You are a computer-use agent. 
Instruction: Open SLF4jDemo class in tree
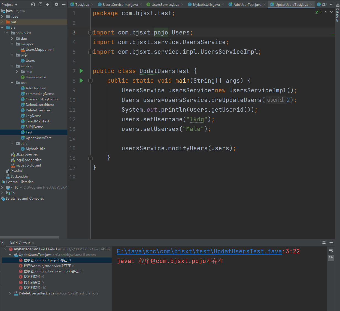pyautogui.click(x=32, y=127)
